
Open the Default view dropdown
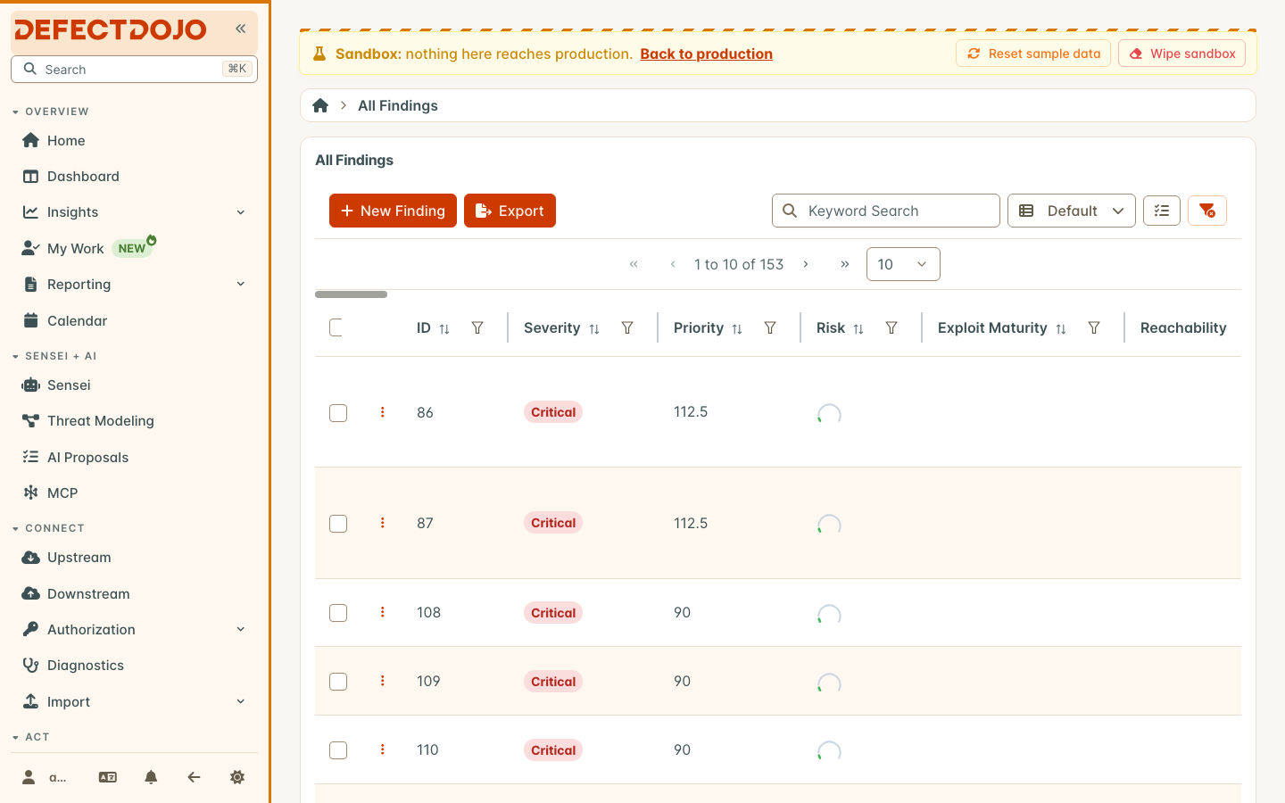1071,211
